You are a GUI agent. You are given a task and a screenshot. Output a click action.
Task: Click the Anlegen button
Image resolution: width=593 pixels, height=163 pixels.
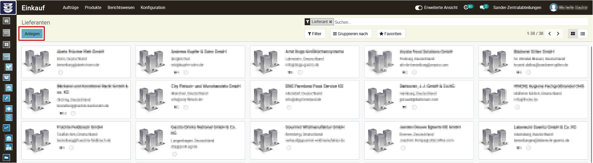click(32, 34)
